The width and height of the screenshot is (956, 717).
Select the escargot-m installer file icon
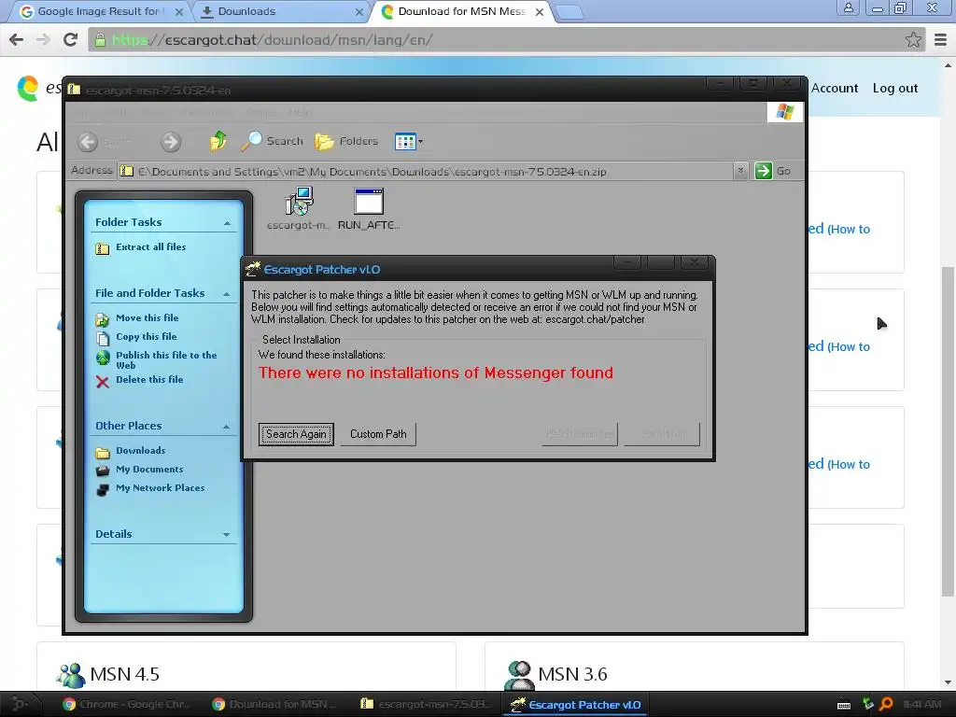[299, 208]
